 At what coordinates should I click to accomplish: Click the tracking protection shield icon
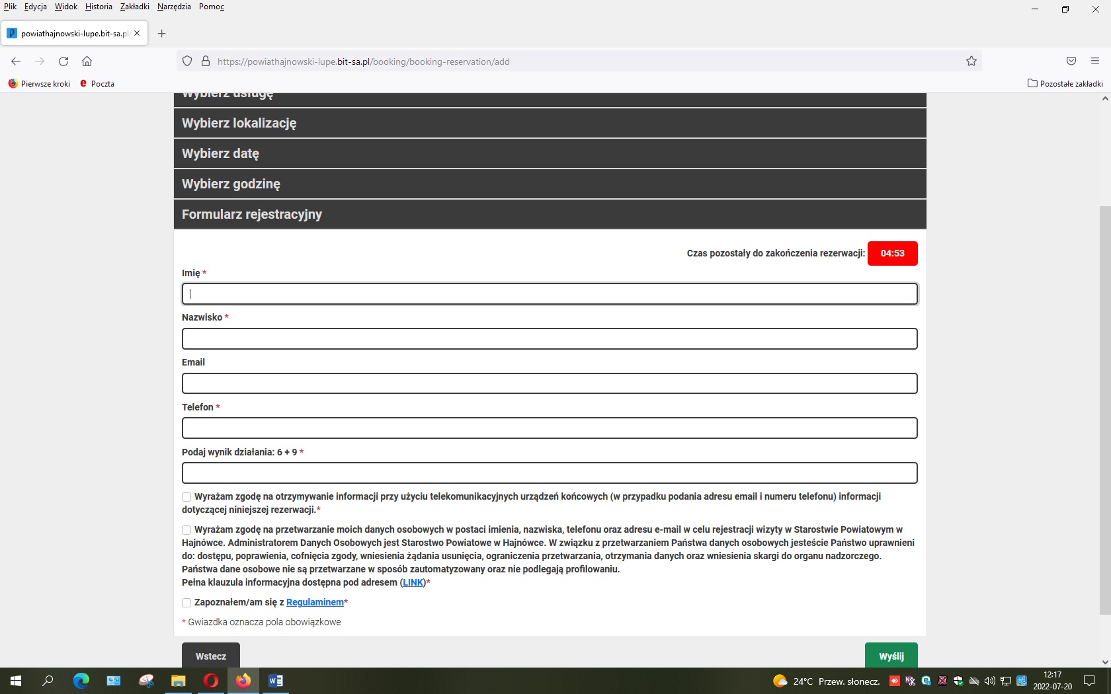187,61
